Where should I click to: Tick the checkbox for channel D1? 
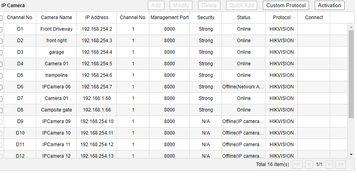tap(1, 29)
